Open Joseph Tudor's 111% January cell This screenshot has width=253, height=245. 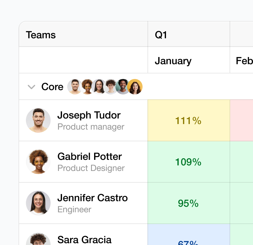click(x=189, y=120)
